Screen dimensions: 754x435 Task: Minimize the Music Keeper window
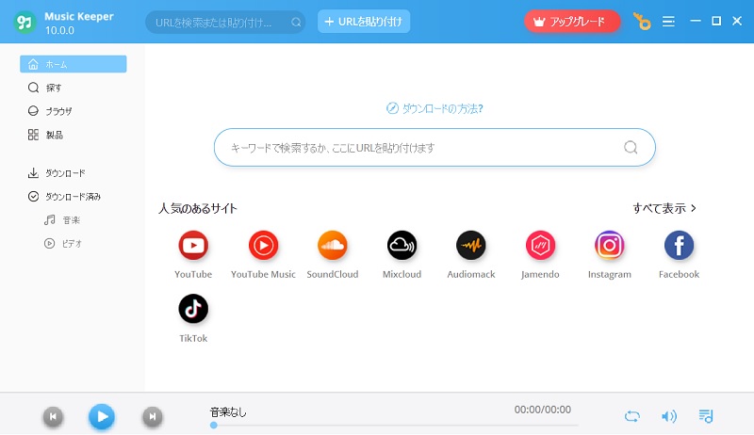click(696, 21)
